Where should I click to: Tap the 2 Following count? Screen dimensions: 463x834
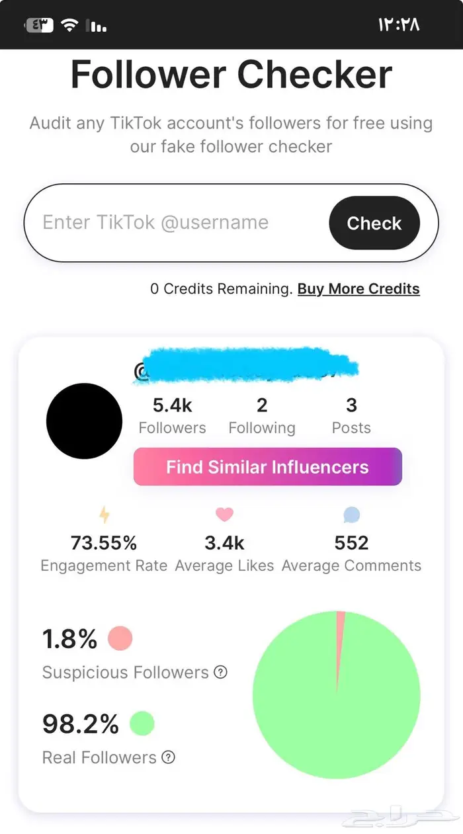pos(262,415)
